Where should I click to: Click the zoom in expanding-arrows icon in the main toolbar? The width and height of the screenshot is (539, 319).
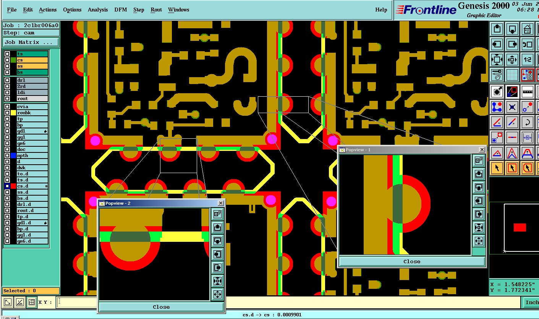(x=497, y=60)
